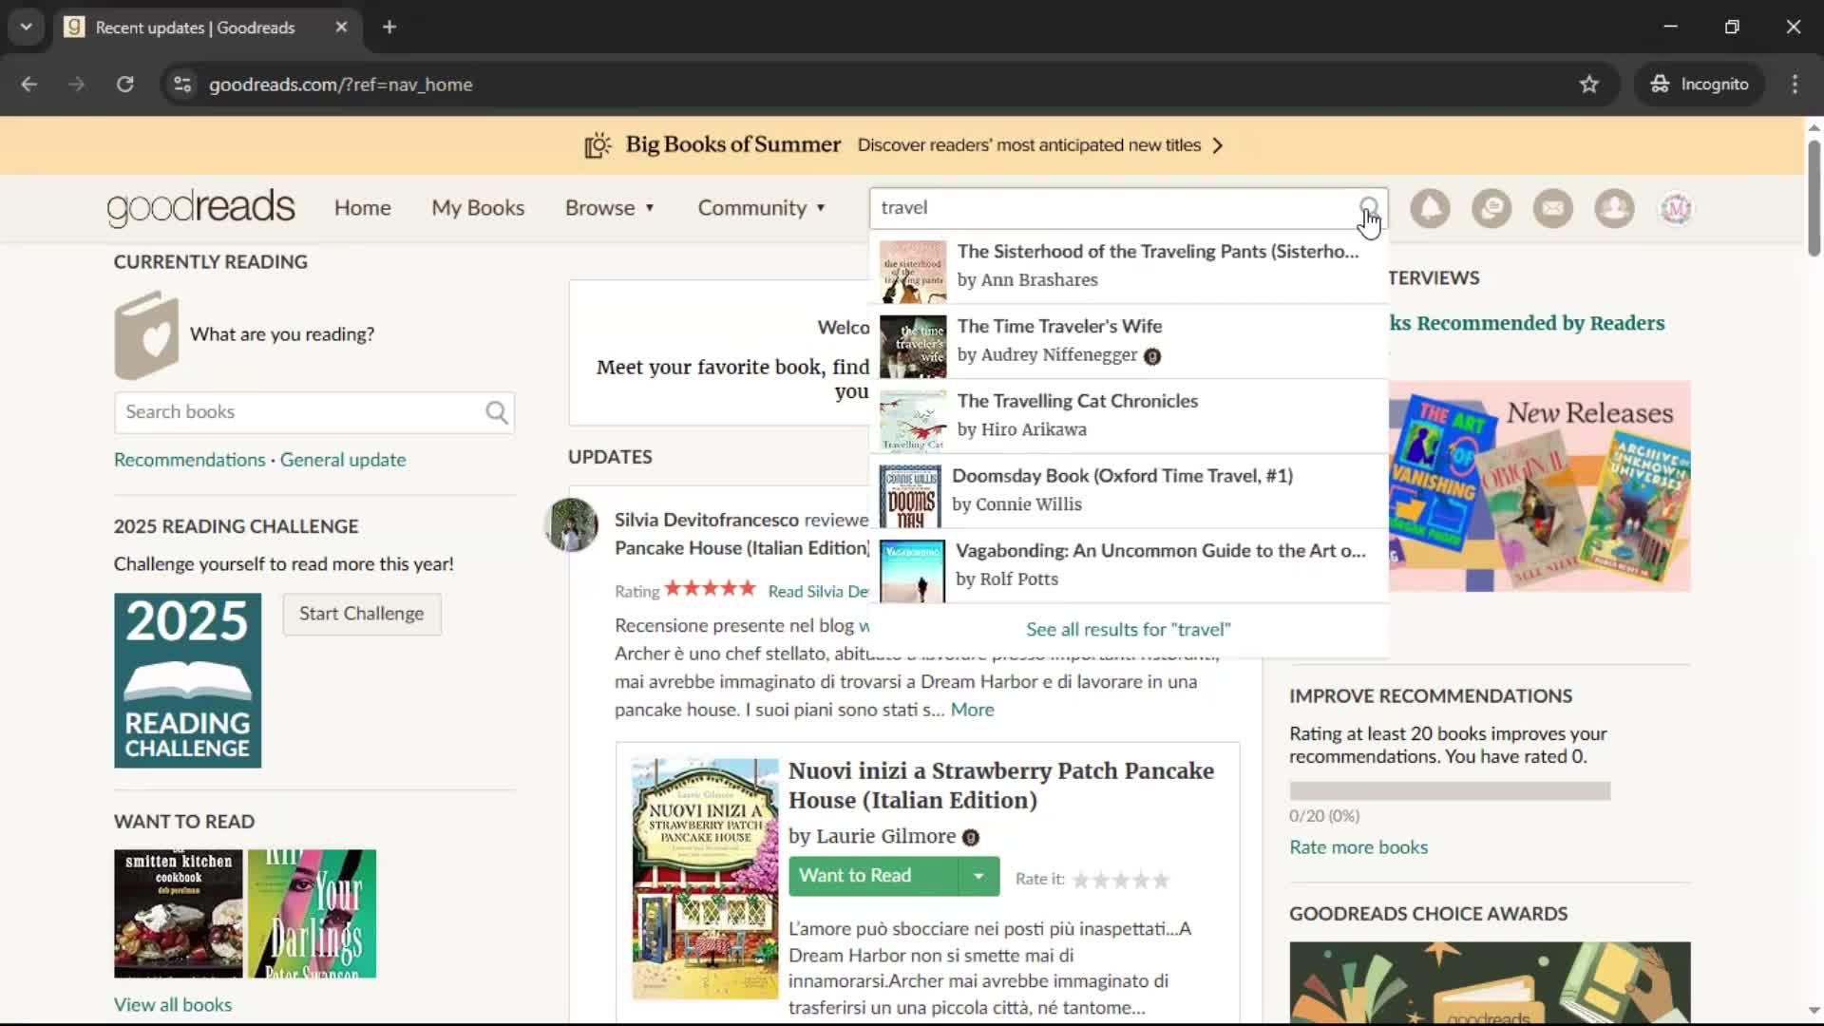Image resolution: width=1824 pixels, height=1026 pixels.
Task: Click Discover readers' most anticipated new titles
Action: [1029, 145]
